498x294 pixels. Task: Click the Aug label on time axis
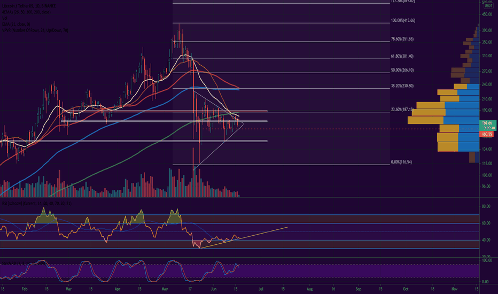coord(310,289)
